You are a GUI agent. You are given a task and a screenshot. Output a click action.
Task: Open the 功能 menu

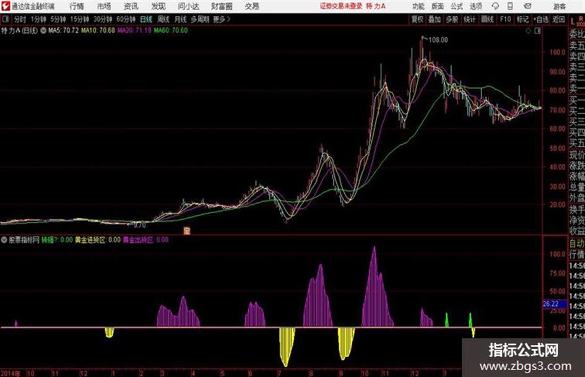point(418,6)
